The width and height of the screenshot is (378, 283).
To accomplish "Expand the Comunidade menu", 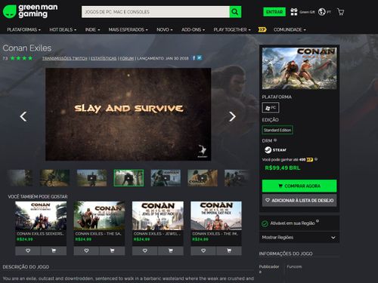I will pyautogui.click(x=290, y=29).
